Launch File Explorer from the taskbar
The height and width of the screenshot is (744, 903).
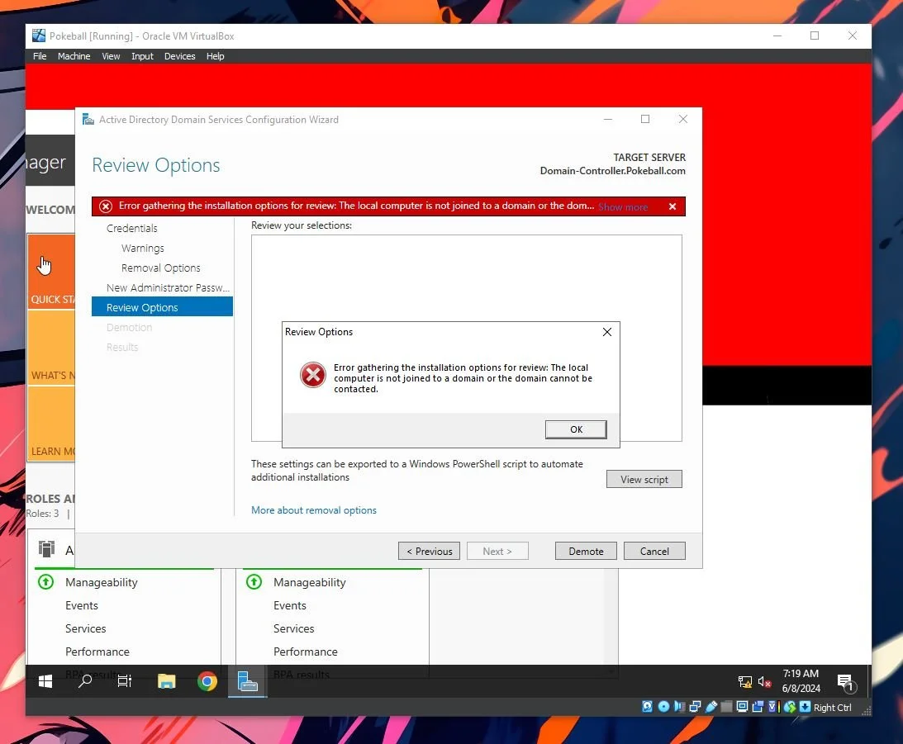click(x=166, y=681)
